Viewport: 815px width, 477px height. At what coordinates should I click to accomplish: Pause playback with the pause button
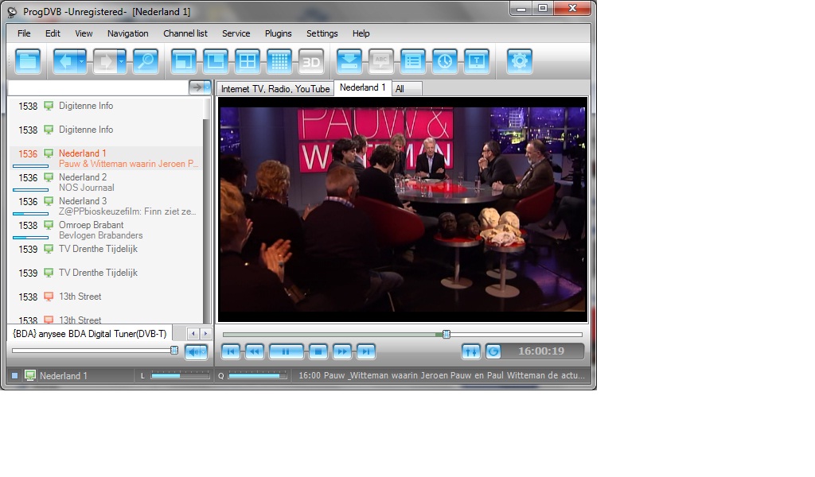286,351
